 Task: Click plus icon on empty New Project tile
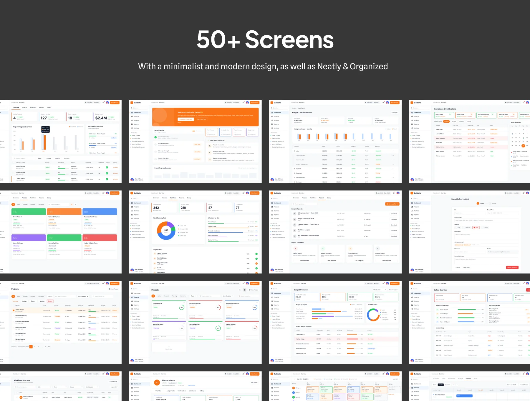pos(169,346)
